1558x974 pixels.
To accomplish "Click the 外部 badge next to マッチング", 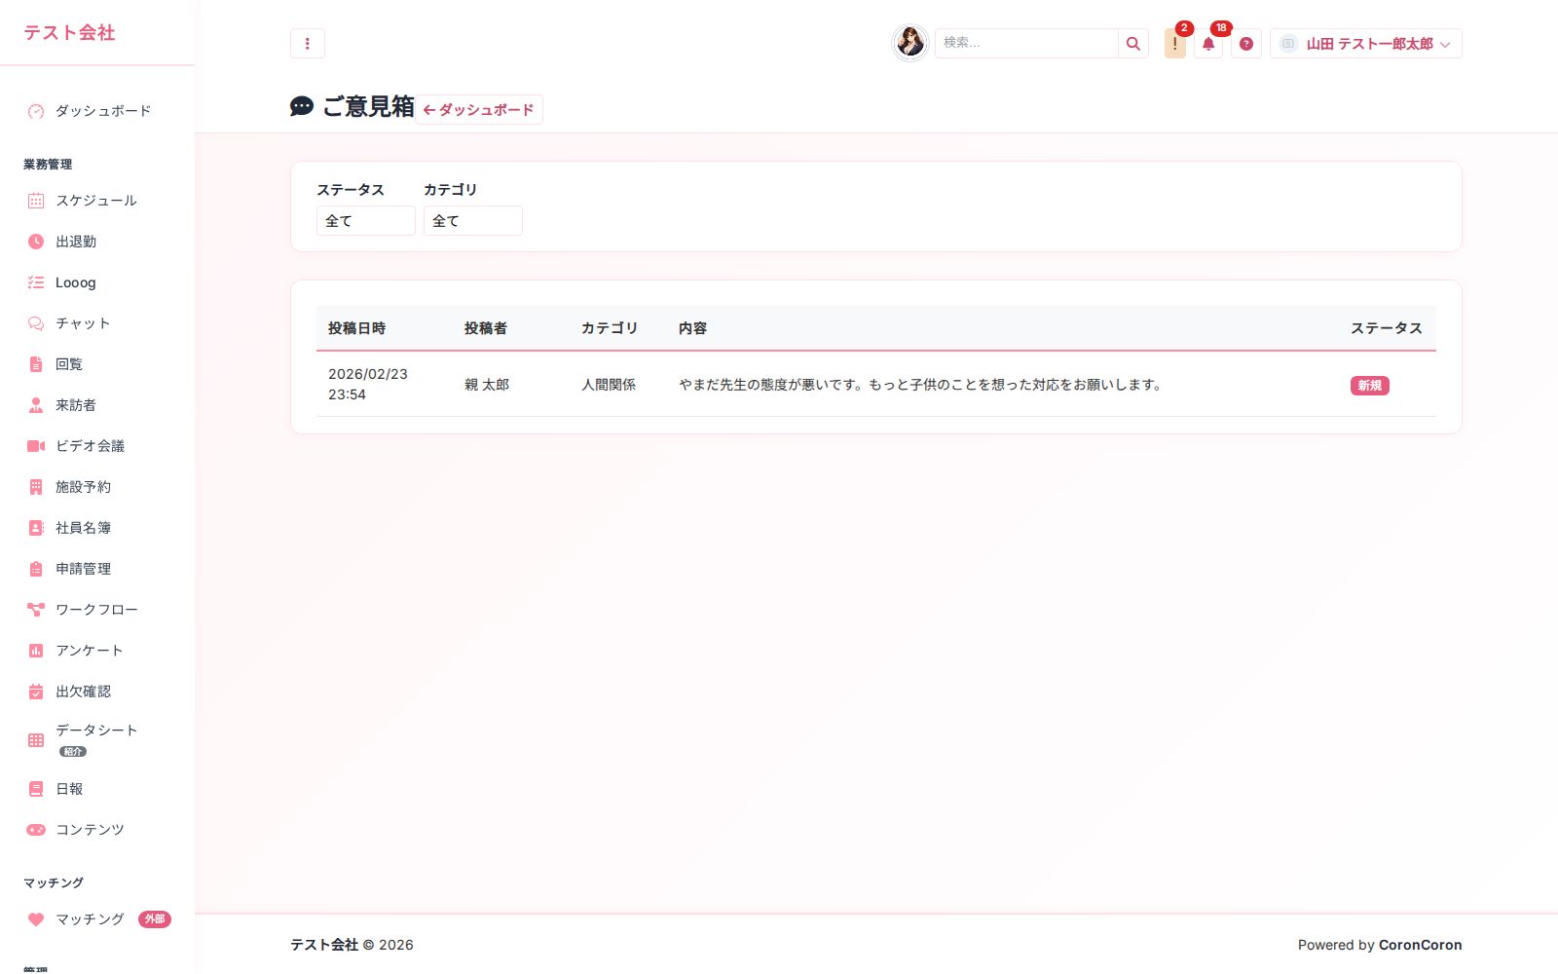I will click(155, 919).
